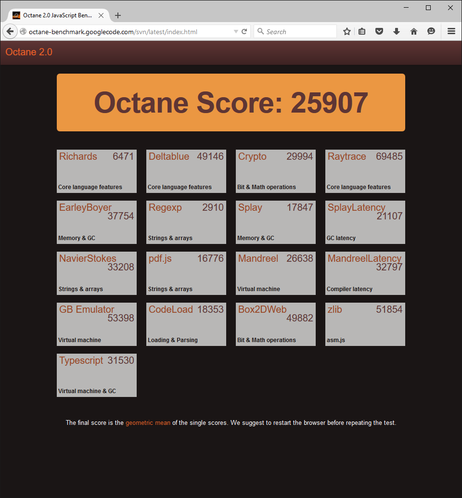Click the EarleyBoyer benchmark name
This screenshot has width=462, height=498.
85,207
